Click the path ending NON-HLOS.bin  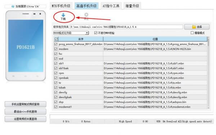coord(147,49)
